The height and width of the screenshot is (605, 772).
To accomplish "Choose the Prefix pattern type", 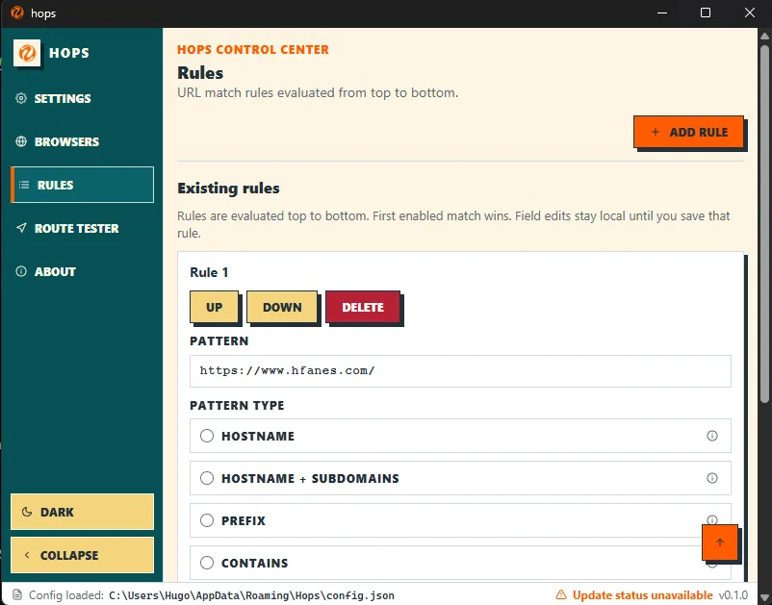I will pos(207,520).
